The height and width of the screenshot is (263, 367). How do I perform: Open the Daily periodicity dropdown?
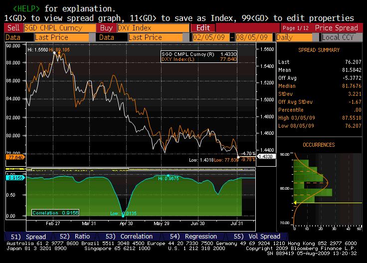pos(294,37)
